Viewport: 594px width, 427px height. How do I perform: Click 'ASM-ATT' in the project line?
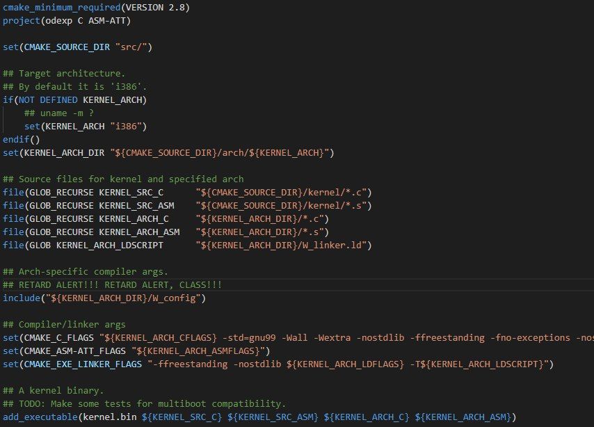click(x=107, y=21)
